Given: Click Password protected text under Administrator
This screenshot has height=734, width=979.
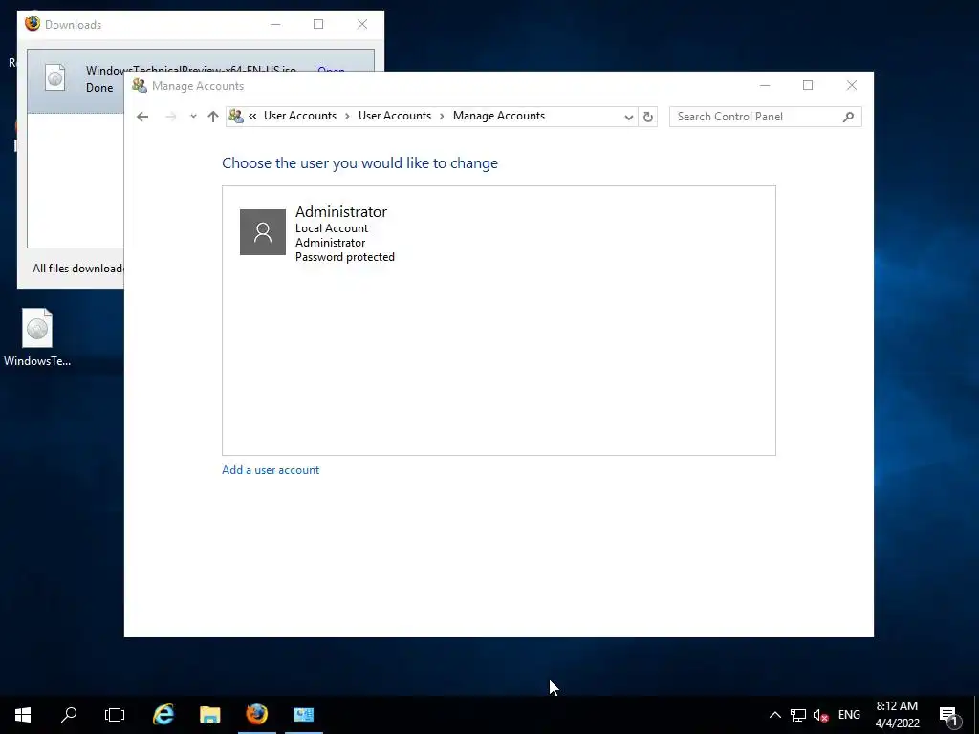Looking at the screenshot, I should tap(344, 257).
